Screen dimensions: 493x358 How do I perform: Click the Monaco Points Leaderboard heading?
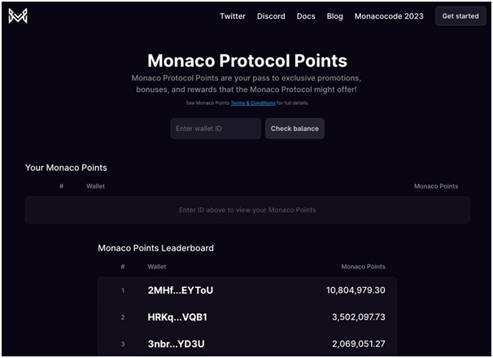click(155, 248)
